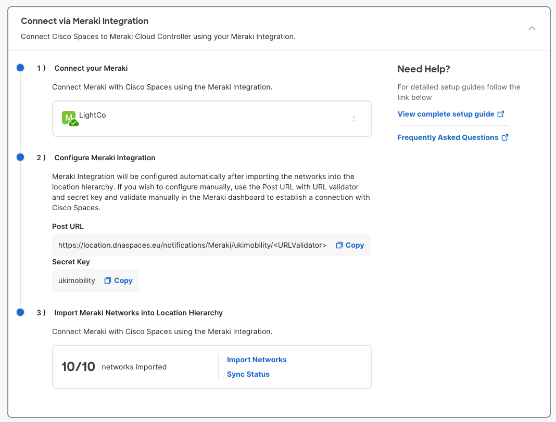The height and width of the screenshot is (422, 556).
Task: Open View complete setup guide link
Action: (x=446, y=114)
